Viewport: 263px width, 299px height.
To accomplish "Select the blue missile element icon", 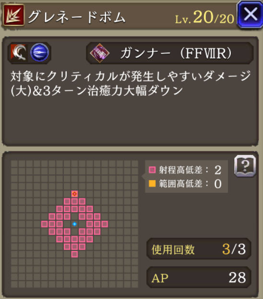I will (40, 52).
